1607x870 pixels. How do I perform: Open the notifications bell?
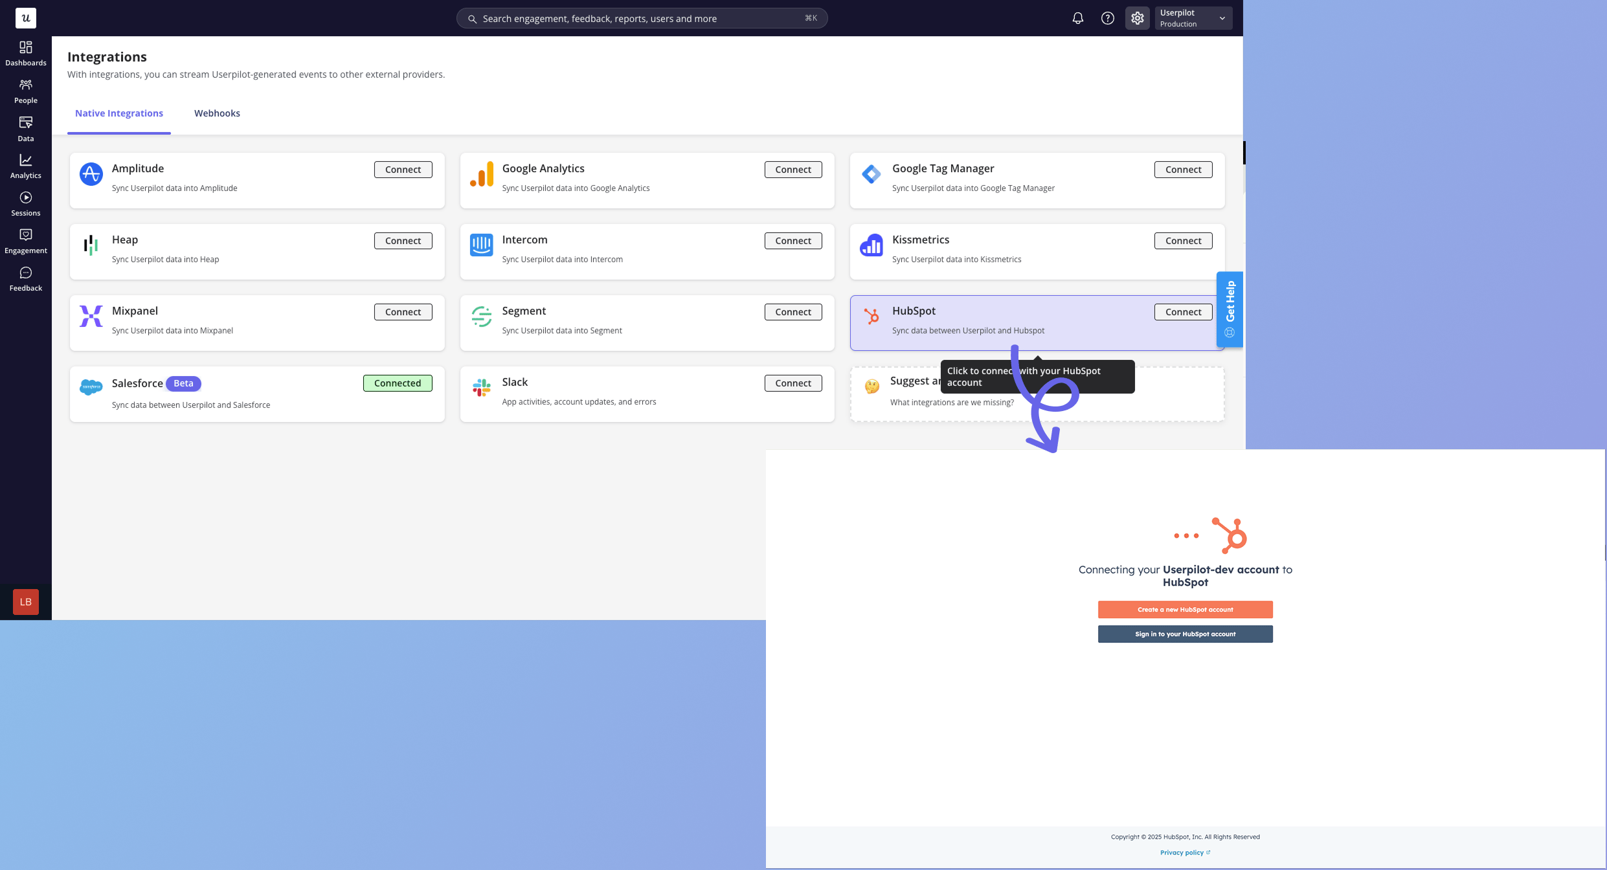click(x=1078, y=18)
